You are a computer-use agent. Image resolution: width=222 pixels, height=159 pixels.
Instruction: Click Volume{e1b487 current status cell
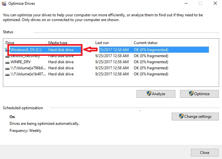coord(151,74)
